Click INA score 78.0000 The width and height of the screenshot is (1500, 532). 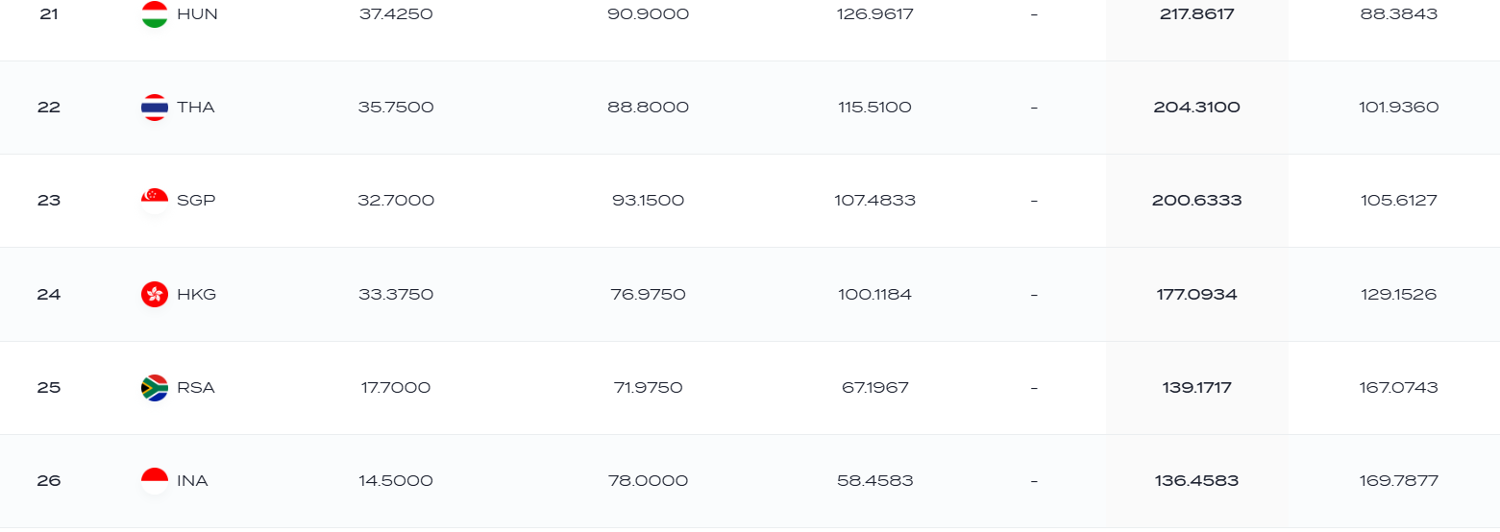coord(649,481)
